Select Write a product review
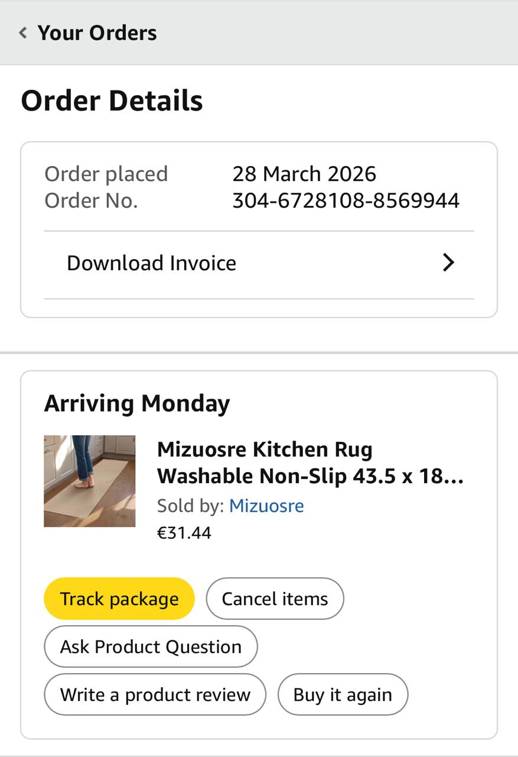The height and width of the screenshot is (757, 518). pos(155,694)
